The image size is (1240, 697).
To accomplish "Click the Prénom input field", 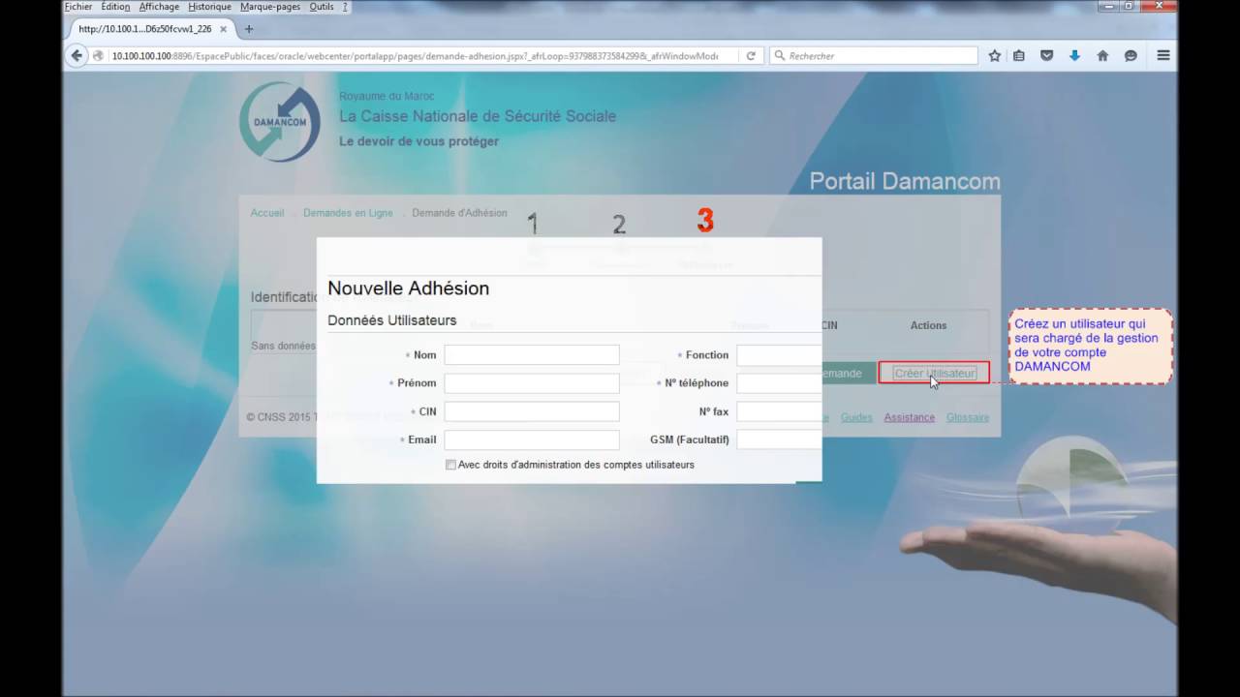I will [532, 383].
